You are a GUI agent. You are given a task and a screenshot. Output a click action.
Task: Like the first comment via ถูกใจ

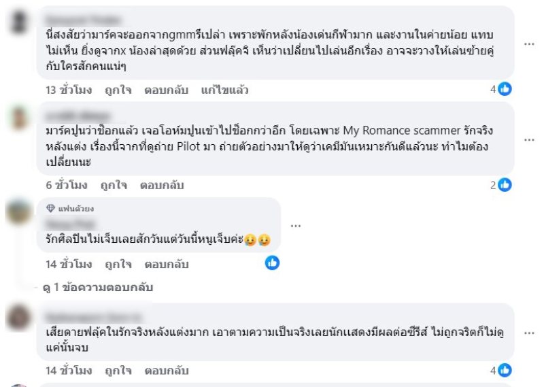(x=118, y=90)
